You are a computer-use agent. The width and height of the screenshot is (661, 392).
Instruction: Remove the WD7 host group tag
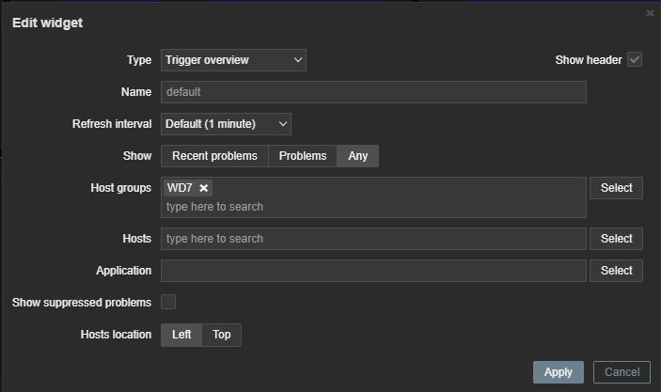click(204, 188)
